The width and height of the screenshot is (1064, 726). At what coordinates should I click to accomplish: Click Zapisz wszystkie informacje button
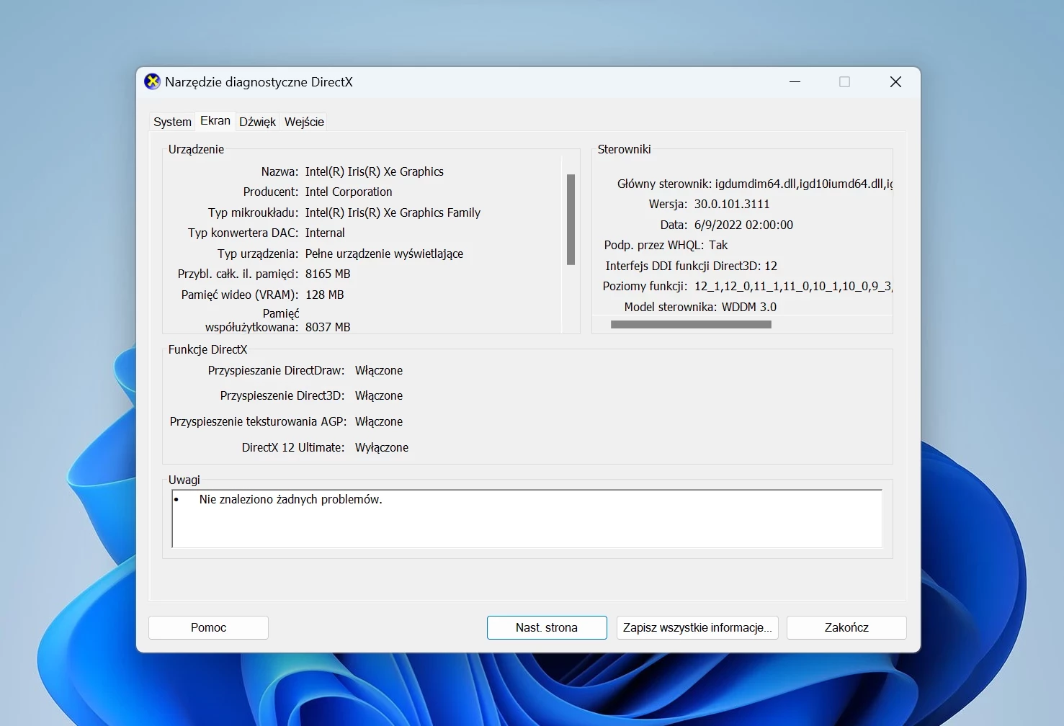697,627
